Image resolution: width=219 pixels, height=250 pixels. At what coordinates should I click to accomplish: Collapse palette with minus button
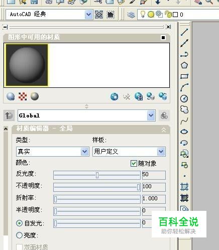(5, 27)
